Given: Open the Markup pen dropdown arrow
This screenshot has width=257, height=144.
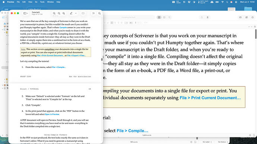Looking at the screenshot, I should click(x=76, y=13).
